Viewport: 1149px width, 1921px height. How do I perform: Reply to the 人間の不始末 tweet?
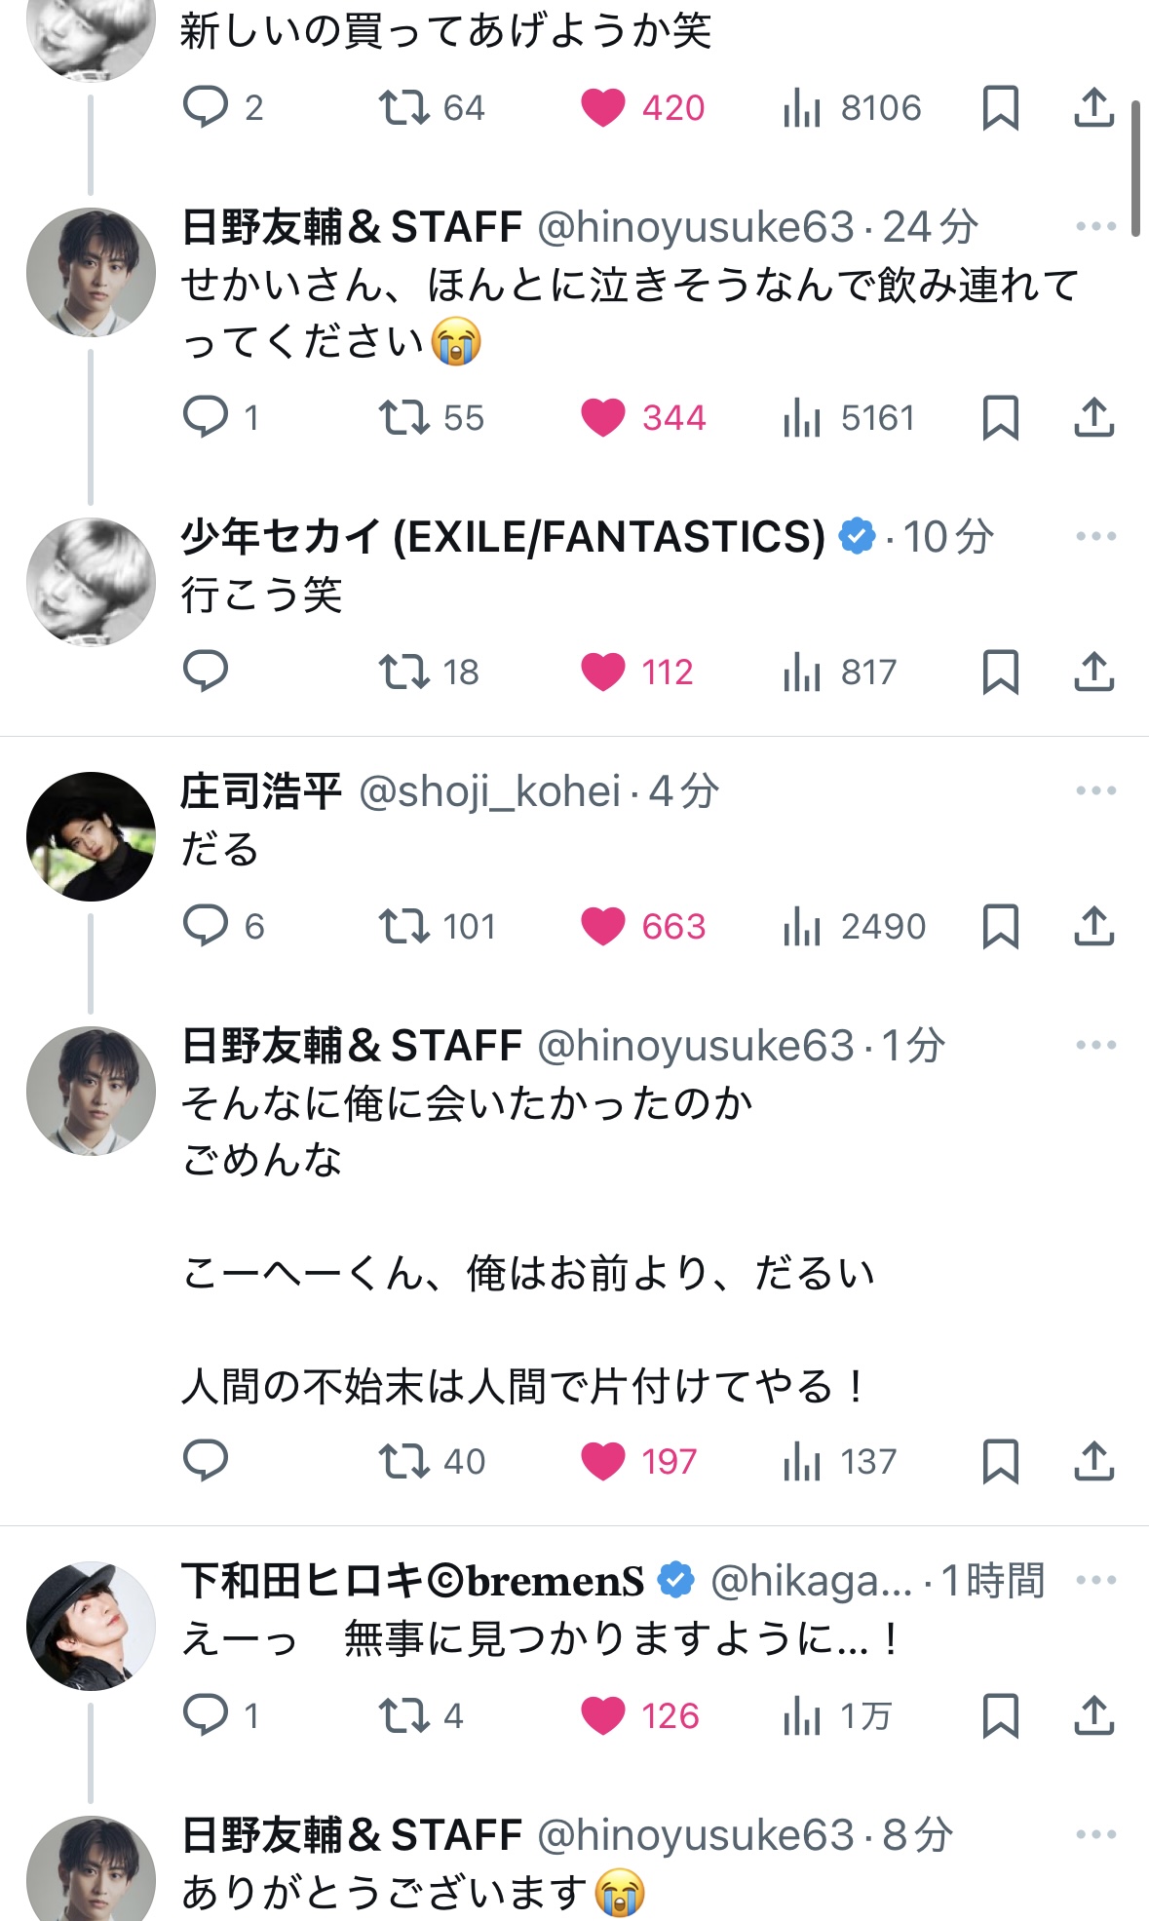click(206, 1460)
